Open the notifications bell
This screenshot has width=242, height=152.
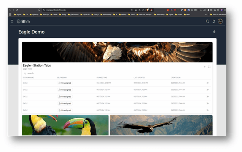click(214, 21)
